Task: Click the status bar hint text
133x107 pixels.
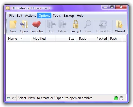Action: point(55,98)
